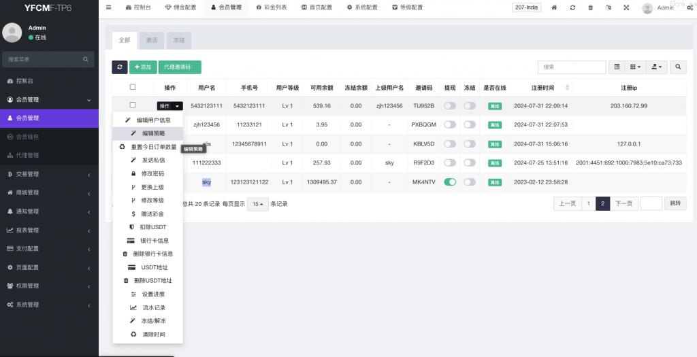Click the 跳转 page jump button

(675, 203)
